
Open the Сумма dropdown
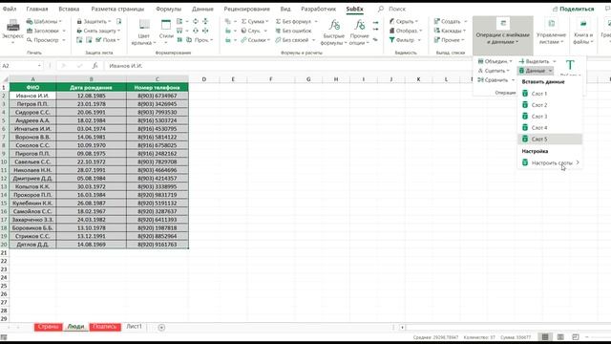pos(255,21)
